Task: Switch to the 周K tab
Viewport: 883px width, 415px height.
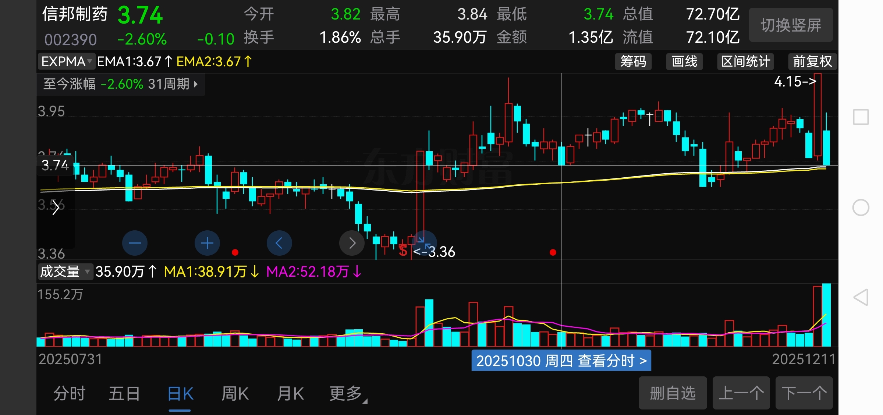Action: pos(235,394)
